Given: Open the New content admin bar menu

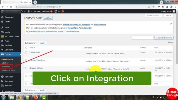Looking at the screenshot, I should coord(37,11).
